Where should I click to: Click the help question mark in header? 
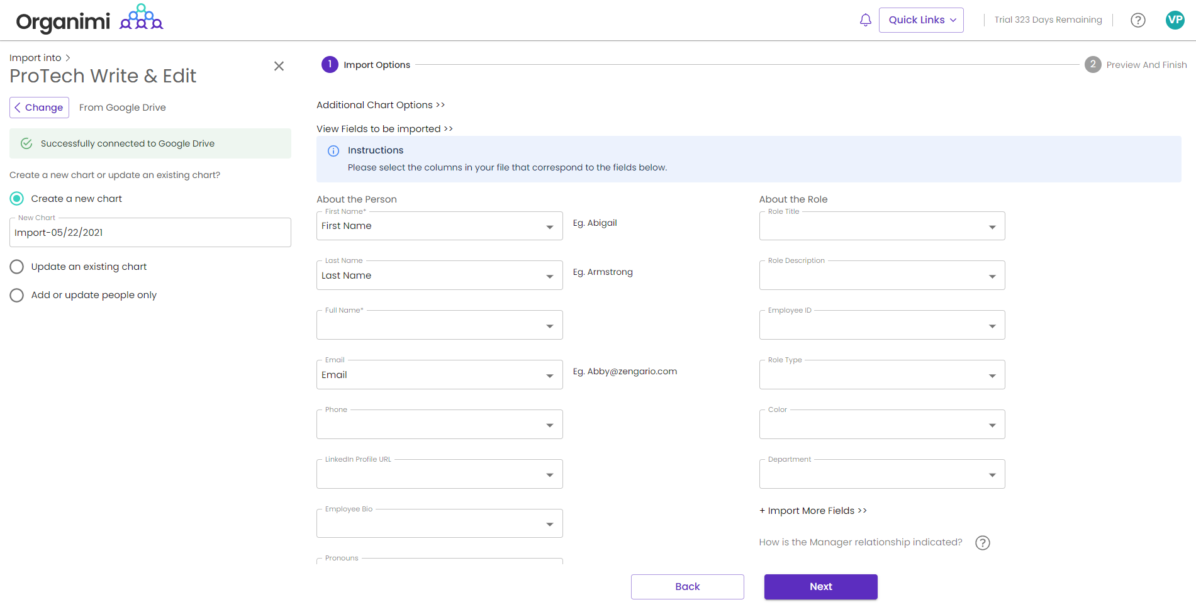(1137, 20)
